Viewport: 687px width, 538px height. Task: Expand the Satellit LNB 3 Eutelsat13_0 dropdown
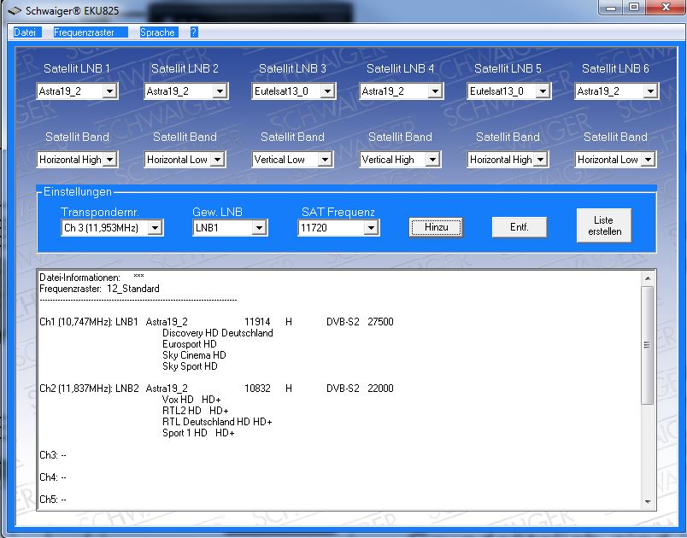[325, 91]
